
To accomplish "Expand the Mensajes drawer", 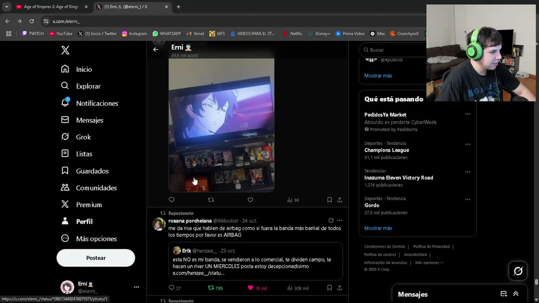I will click(516, 294).
